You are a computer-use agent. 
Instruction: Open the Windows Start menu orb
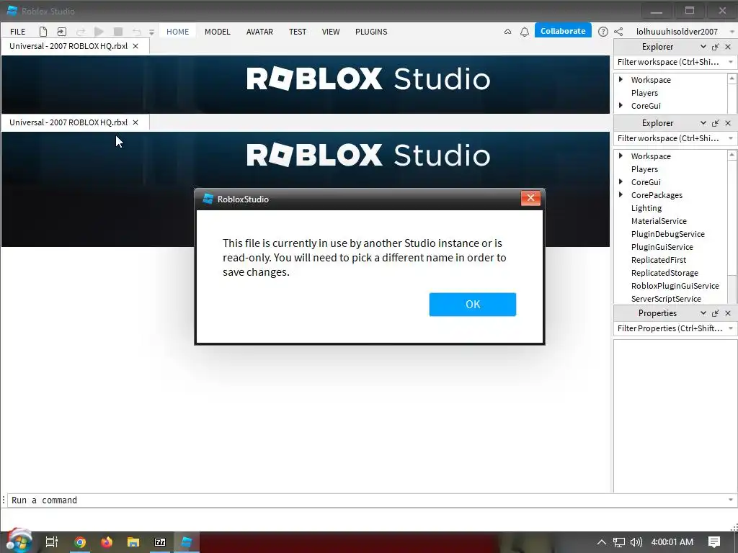tap(19, 541)
